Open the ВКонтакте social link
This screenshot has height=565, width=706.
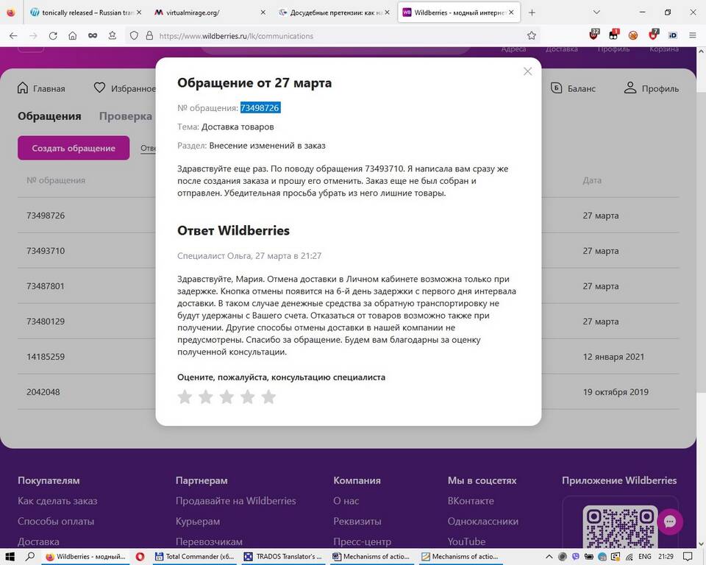pyautogui.click(x=471, y=501)
